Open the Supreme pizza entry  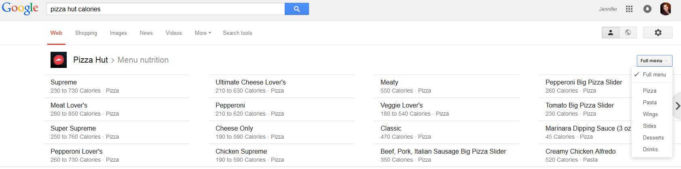pos(63,82)
